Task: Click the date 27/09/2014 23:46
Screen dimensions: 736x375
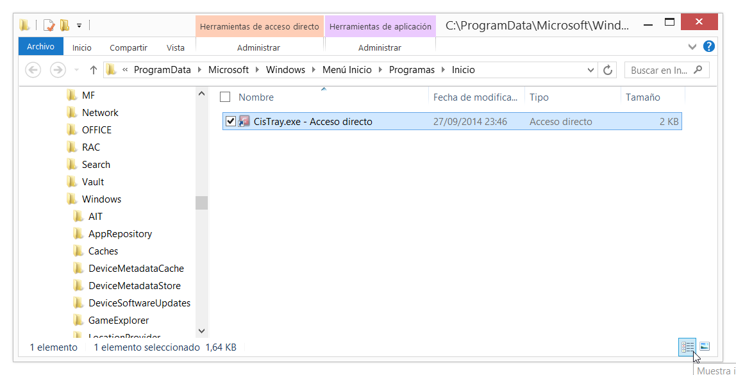Action: 470,122
